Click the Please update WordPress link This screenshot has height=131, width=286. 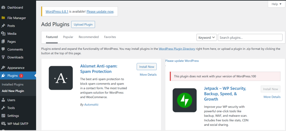coord(182,61)
